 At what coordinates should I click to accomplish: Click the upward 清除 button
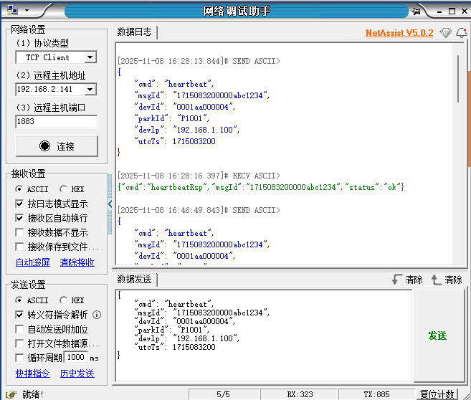(447, 280)
